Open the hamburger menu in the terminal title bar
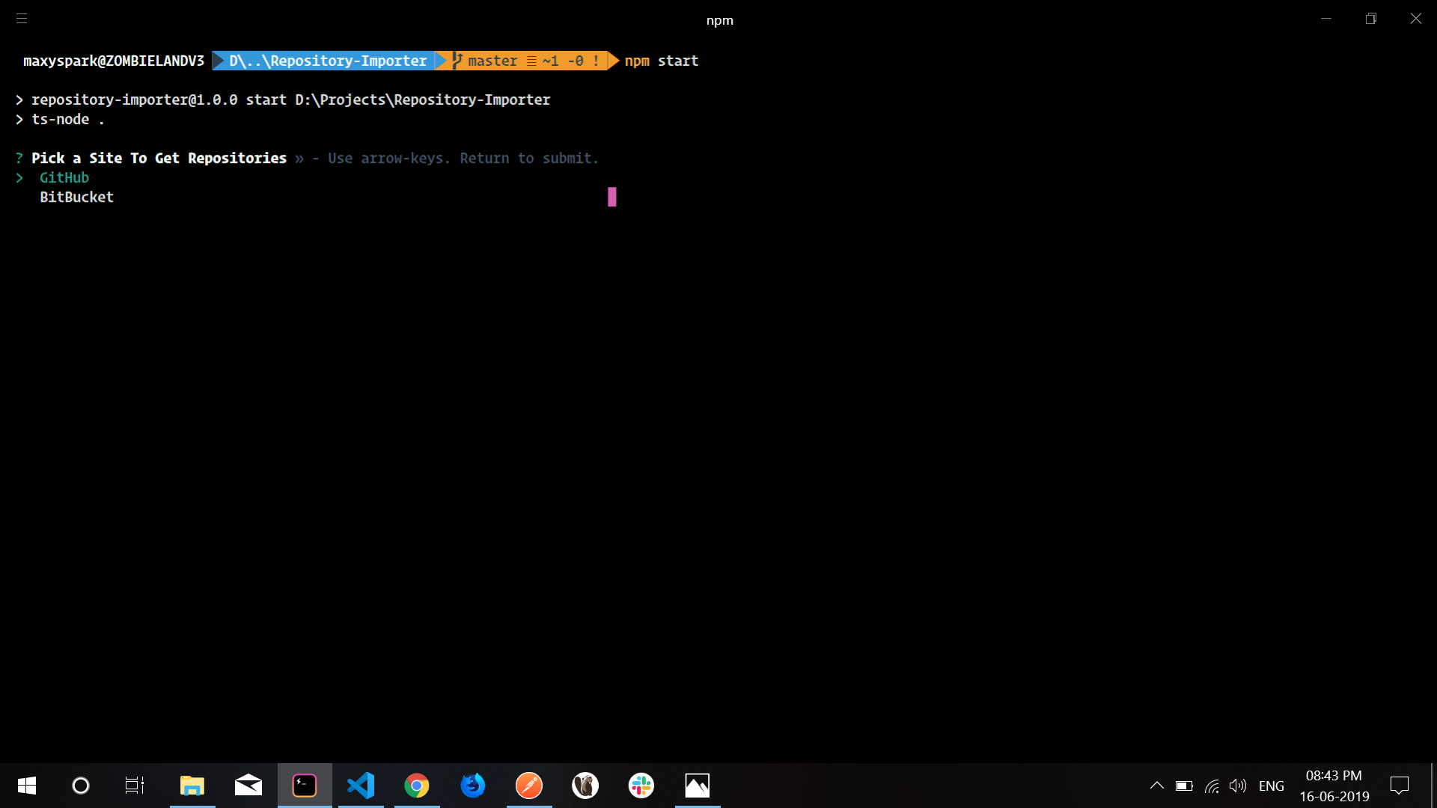Viewport: 1437px width, 808px height. (x=22, y=19)
